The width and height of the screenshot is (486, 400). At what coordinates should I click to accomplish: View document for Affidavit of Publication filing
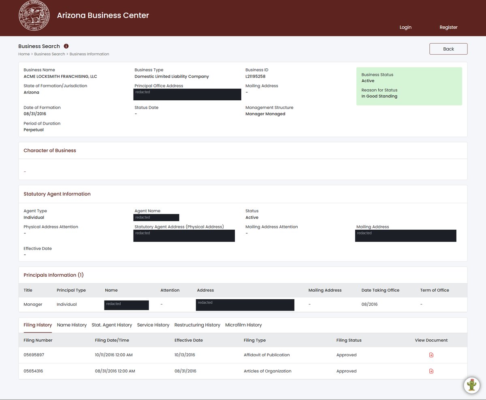[431, 355]
